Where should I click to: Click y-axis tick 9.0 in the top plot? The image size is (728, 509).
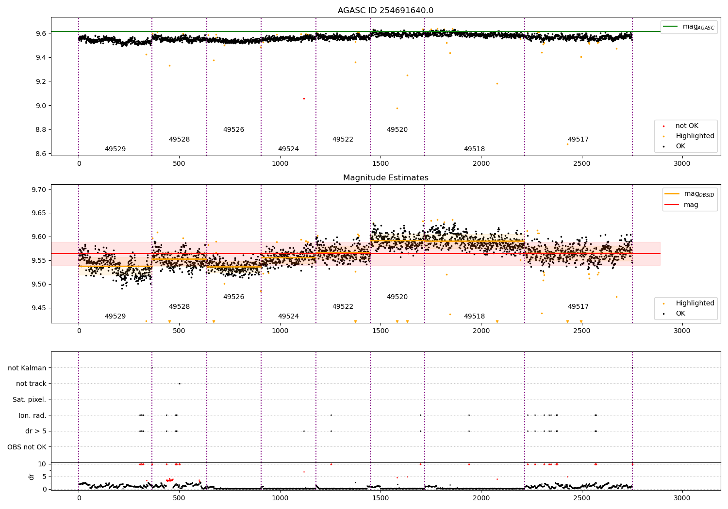(x=40, y=105)
